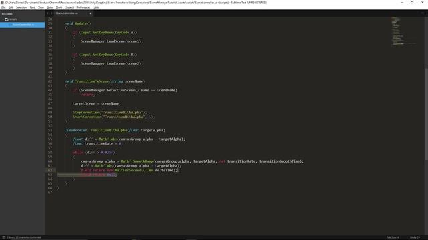The image size is (428, 240).
Task: Click the 'characters selected' status text
Action: click(x=24, y=237)
